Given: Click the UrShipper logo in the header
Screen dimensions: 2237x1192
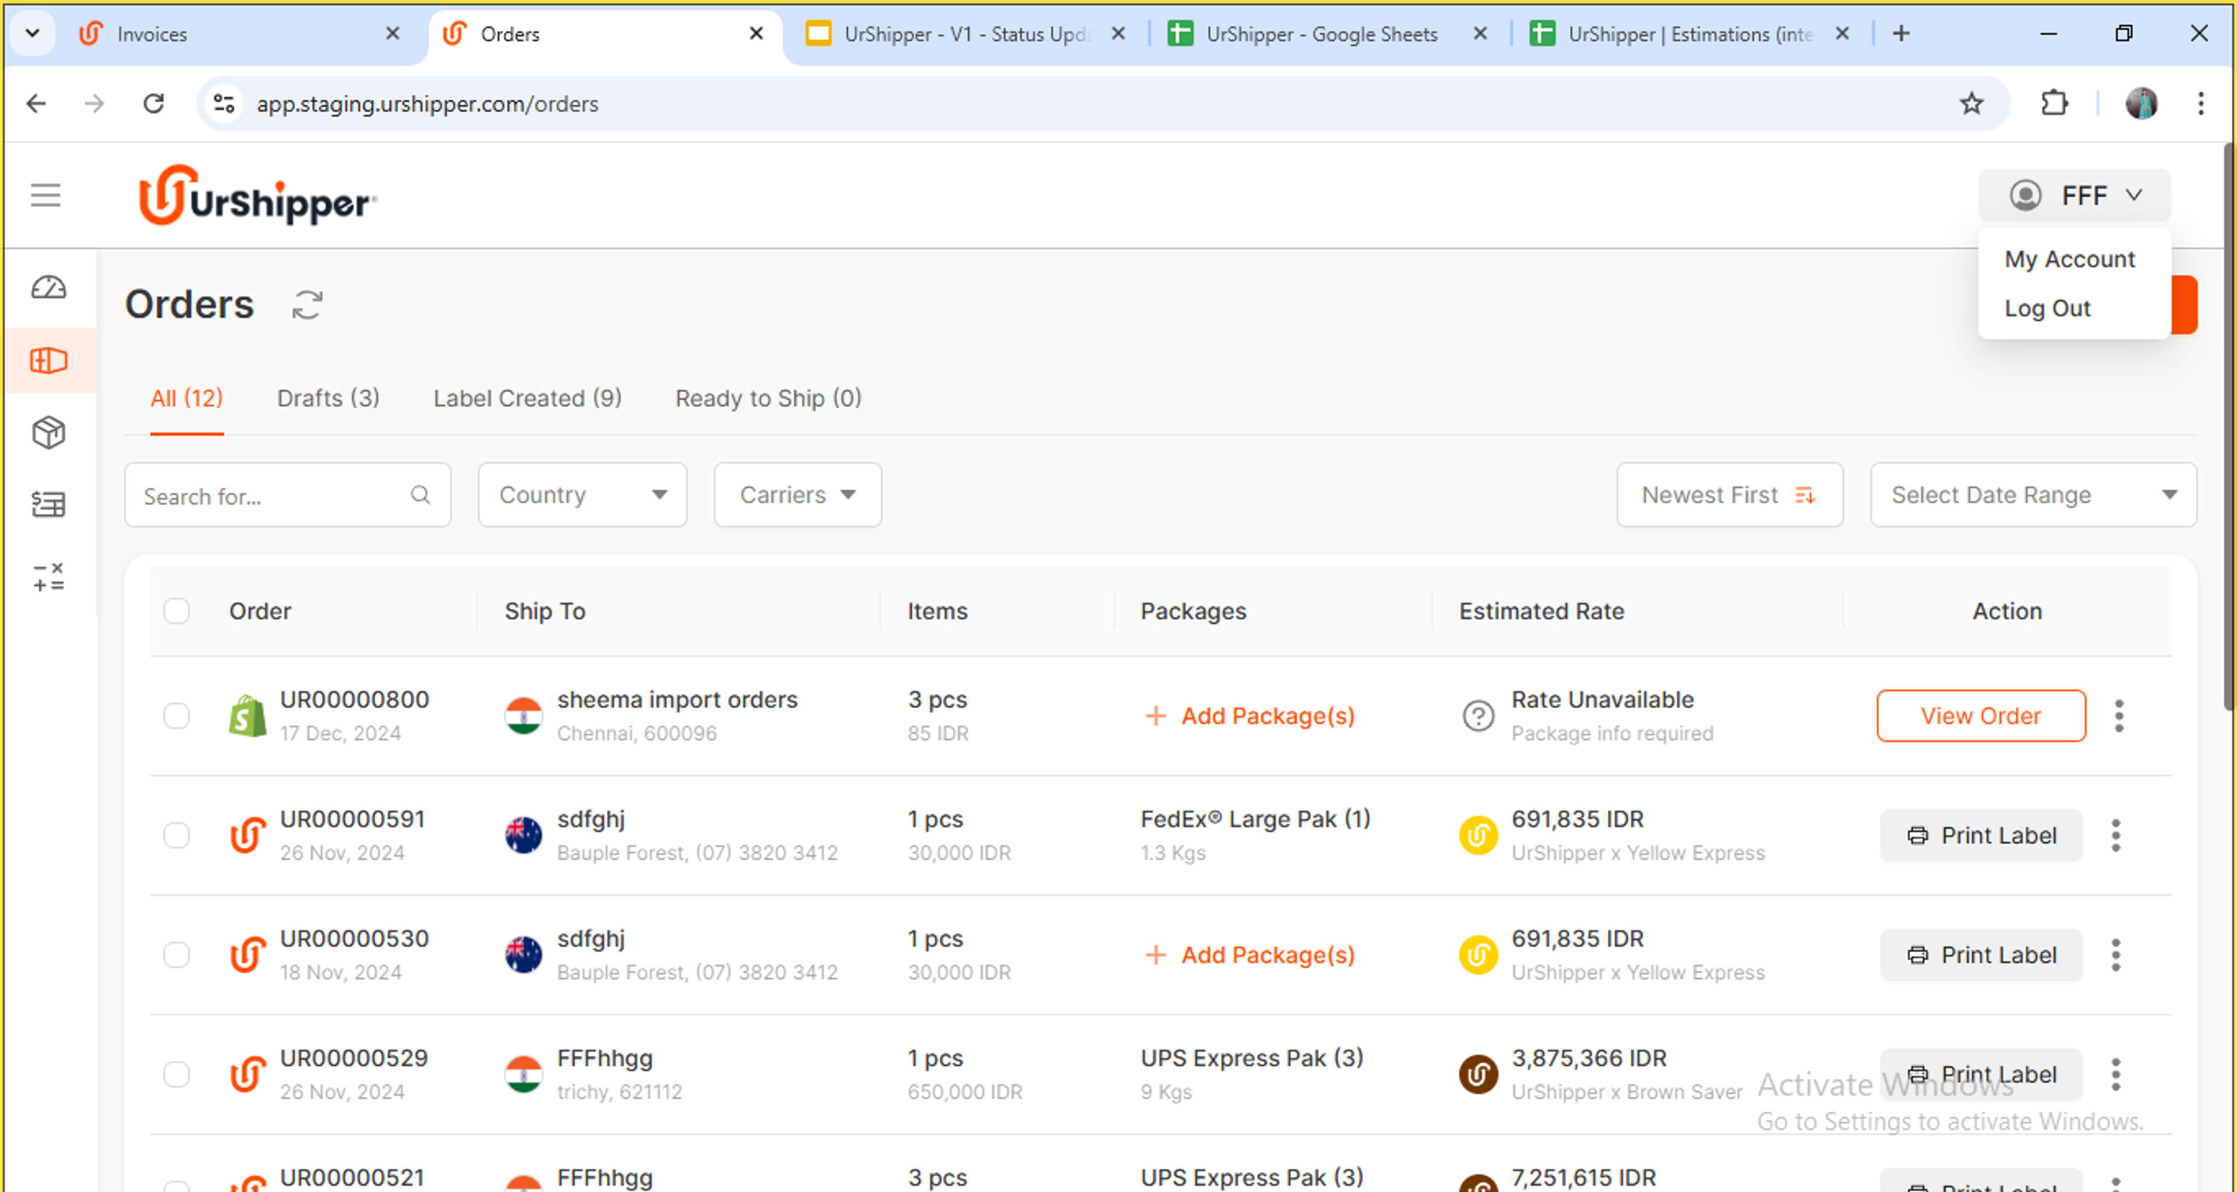Looking at the screenshot, I should 258,196.
